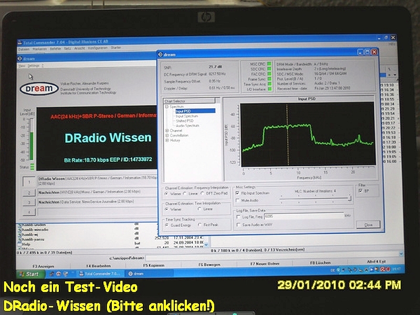Viewport: 420px width, 315px height.
Task: Select Audio Spectrum chart
Action: (187, 125)
